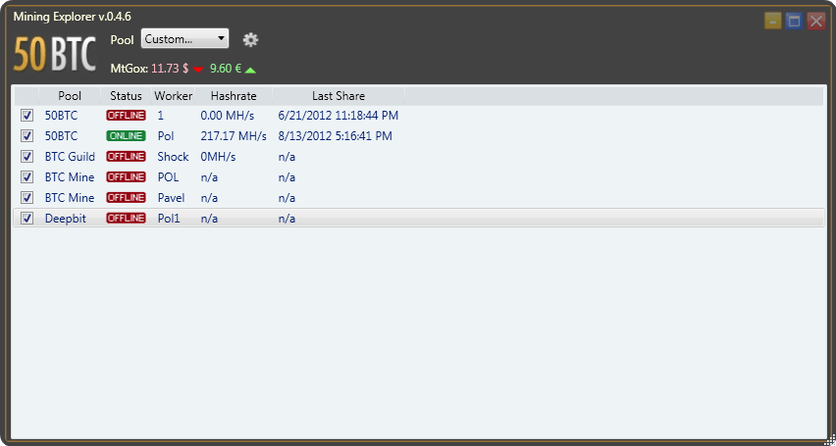Screen dimensions: 836x446
Task: Toggle the checkbox for 50BTC worker Pol
Action: [x=27, y=136]
